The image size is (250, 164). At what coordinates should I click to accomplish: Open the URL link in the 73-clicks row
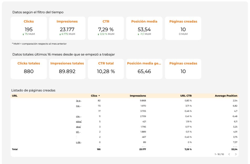pyautogui.click(x=78, y=106)
